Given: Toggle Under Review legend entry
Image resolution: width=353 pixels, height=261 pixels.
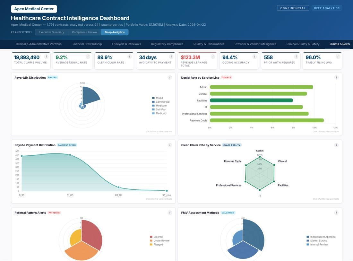Looking at the screenshot, I should 159,241.
